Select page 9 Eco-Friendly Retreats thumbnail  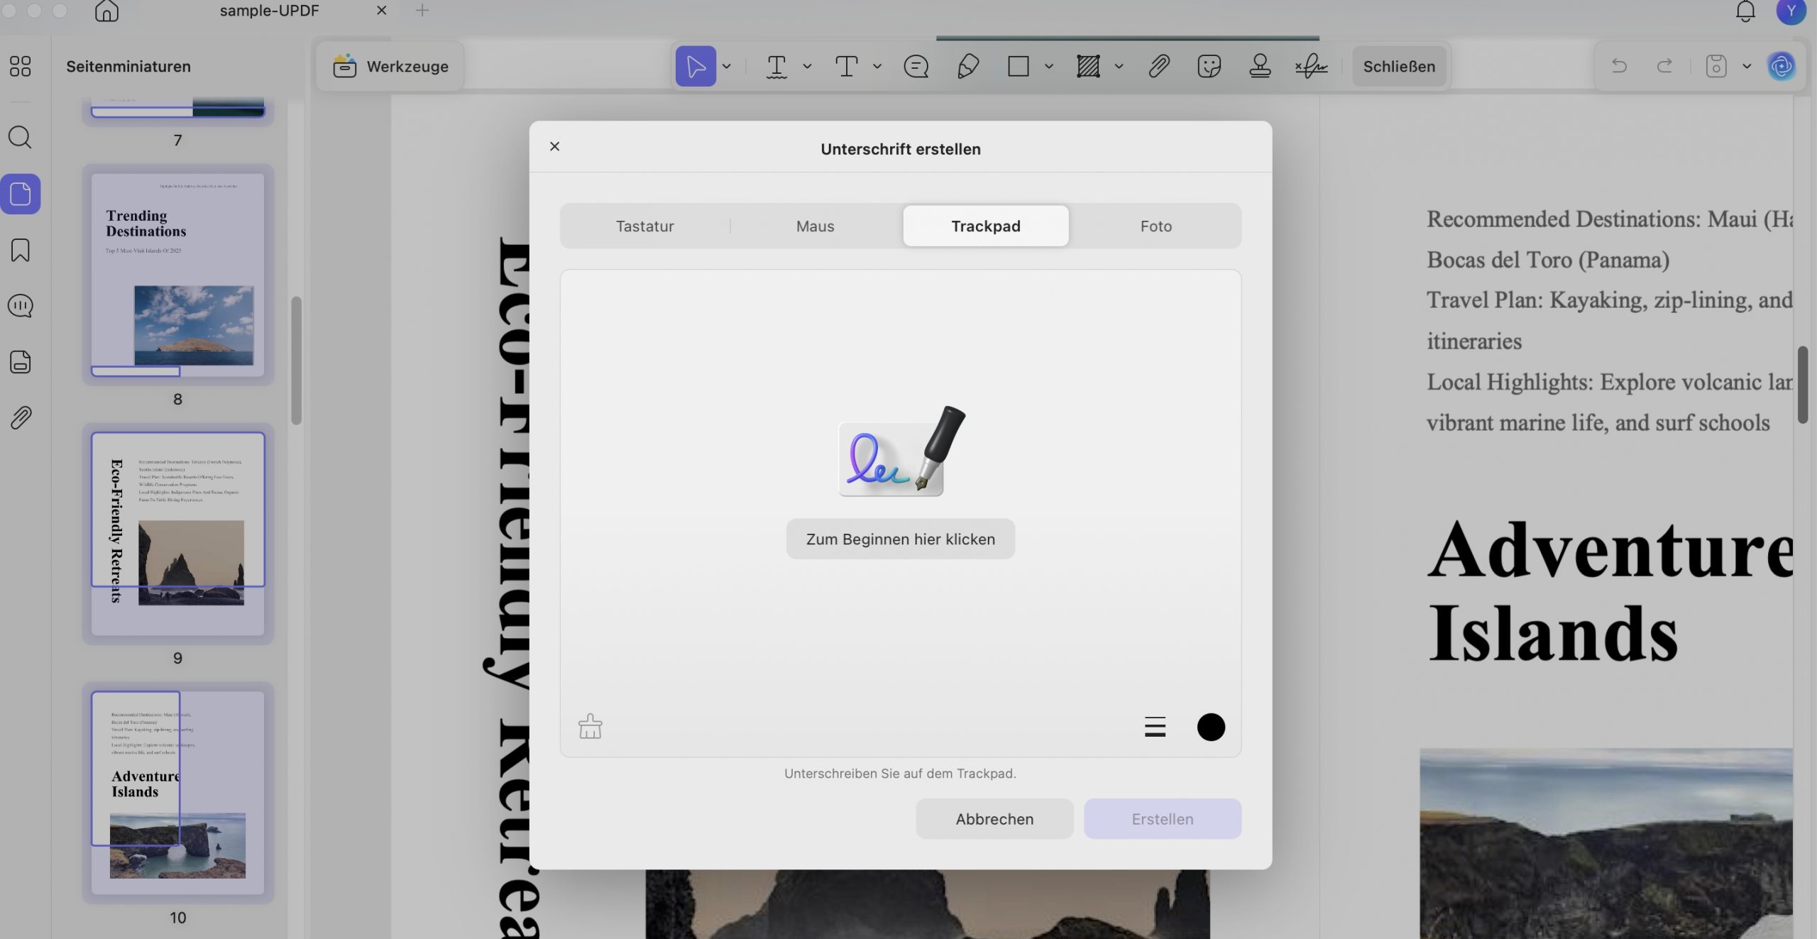pos(178,534)
